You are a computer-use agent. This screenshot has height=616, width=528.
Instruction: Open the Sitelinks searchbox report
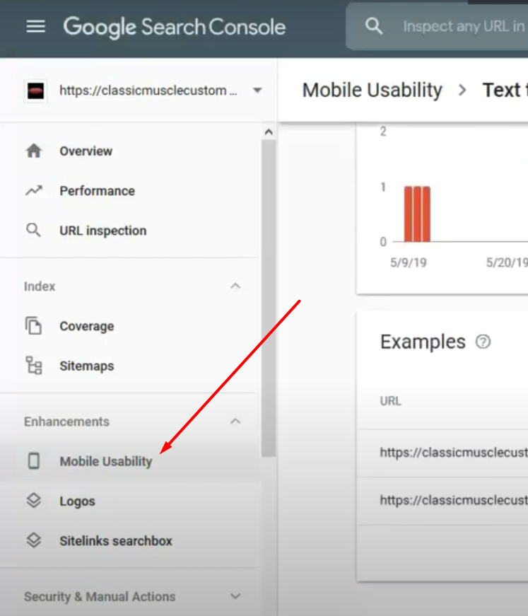pyautogui.click(x=116, y=541)
